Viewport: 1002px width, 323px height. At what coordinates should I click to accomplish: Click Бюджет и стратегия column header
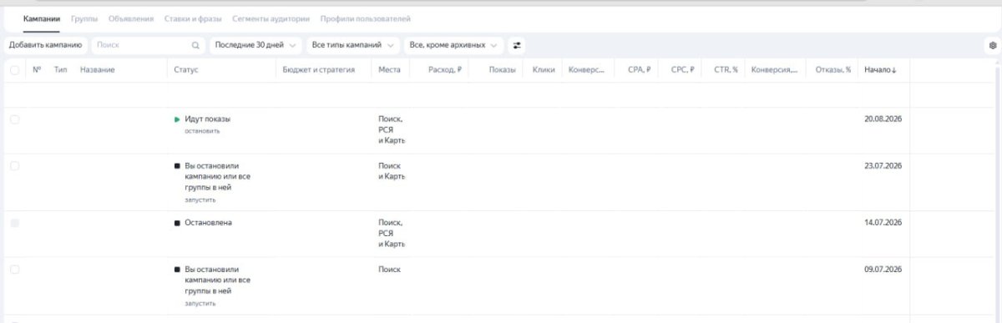[319, 70]
